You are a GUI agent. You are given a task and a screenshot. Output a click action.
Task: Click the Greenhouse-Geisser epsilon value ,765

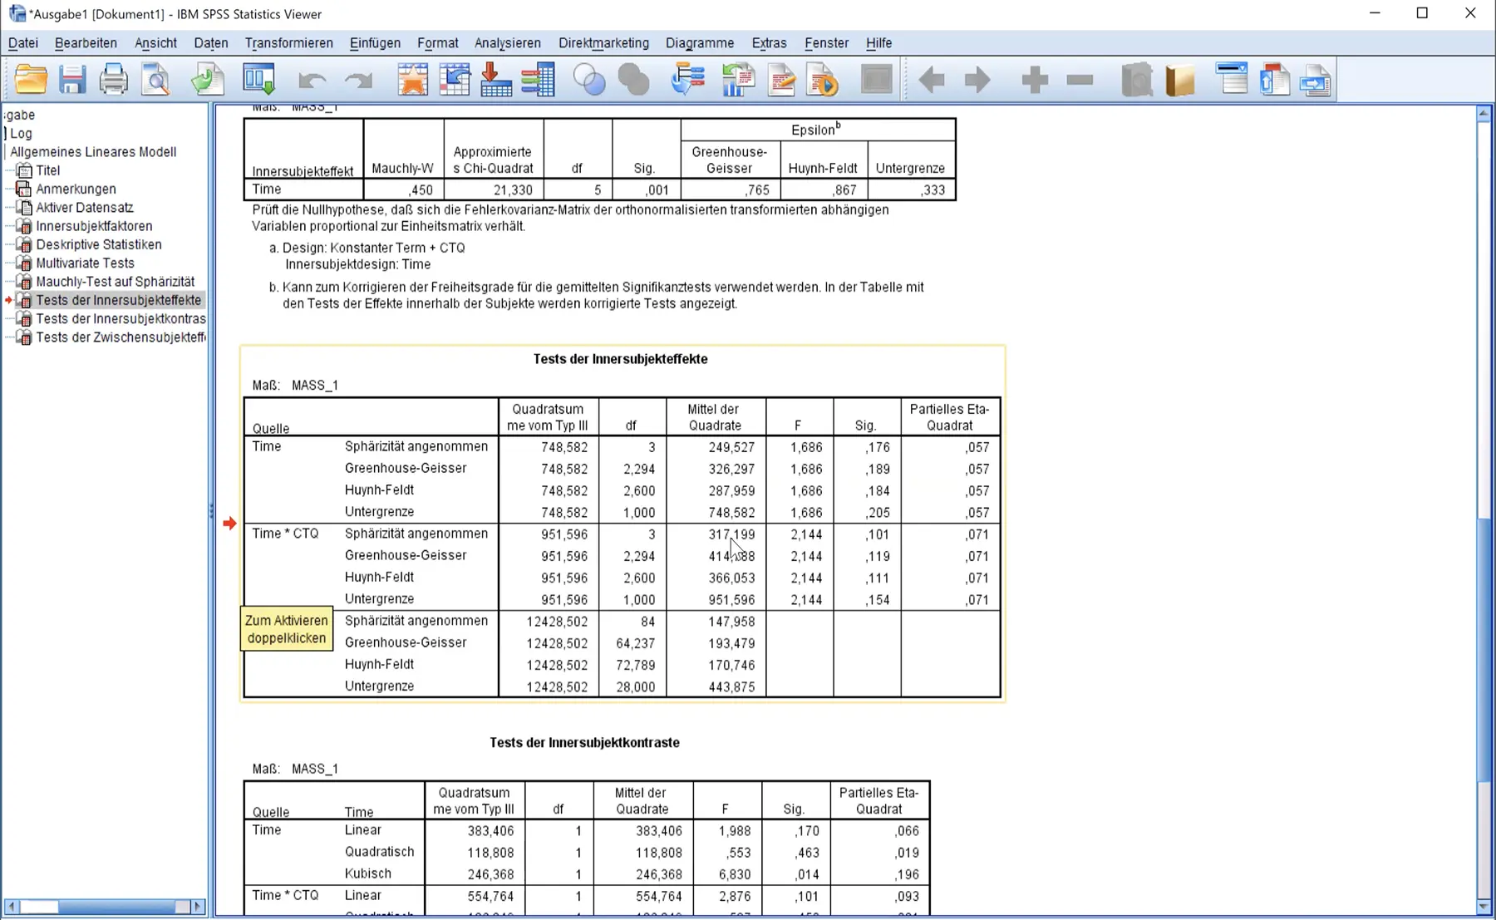click(x=756, y=189)
